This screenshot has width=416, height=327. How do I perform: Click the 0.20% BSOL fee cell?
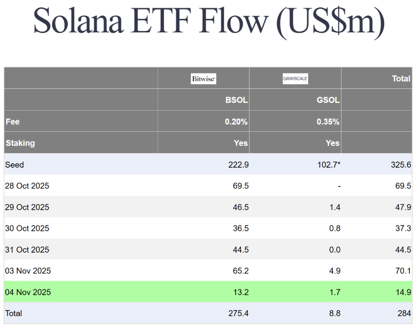236,122
